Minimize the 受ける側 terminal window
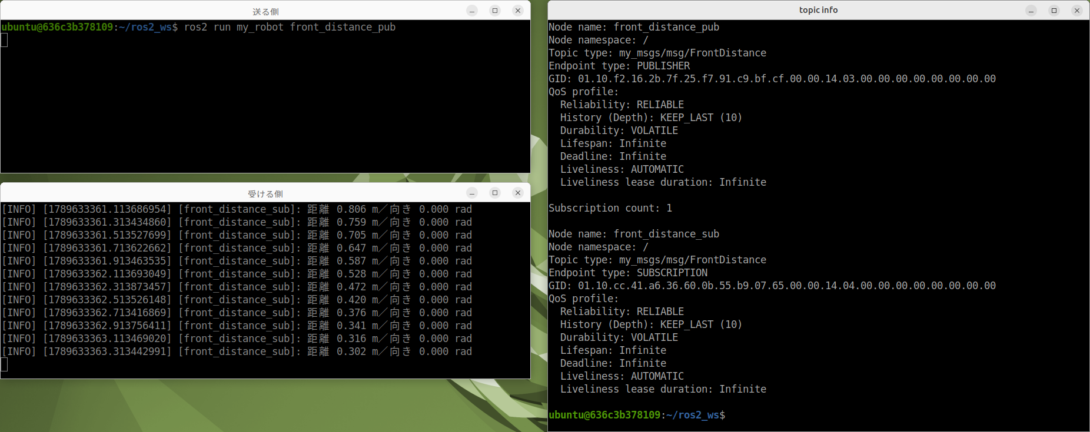This screenshot has width=1090, height=432. [472, 193]
